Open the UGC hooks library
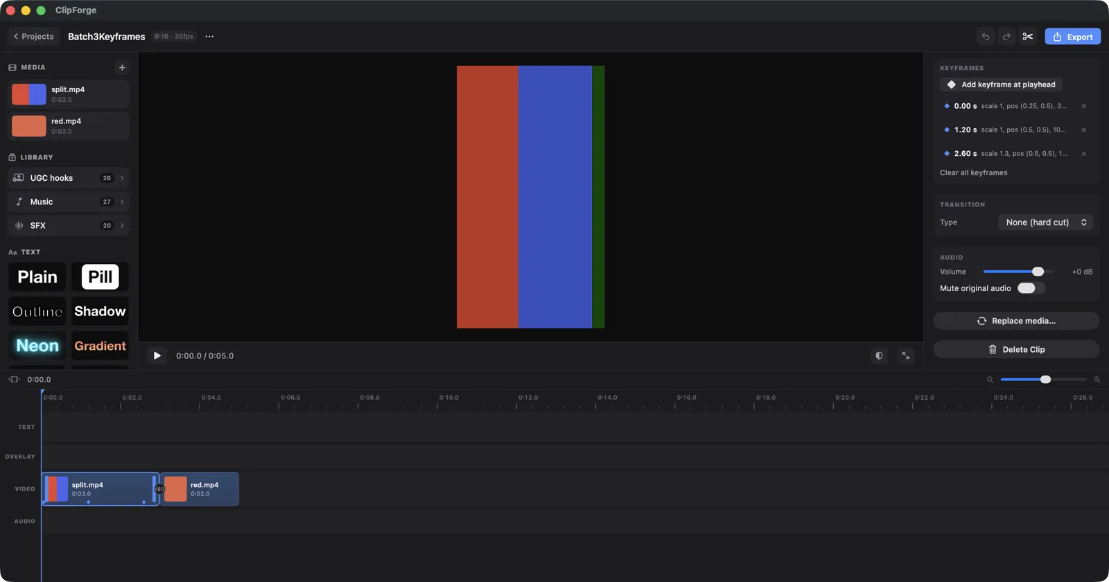The width and height of the screenshot is (1109, 582). tap(69, 178)
